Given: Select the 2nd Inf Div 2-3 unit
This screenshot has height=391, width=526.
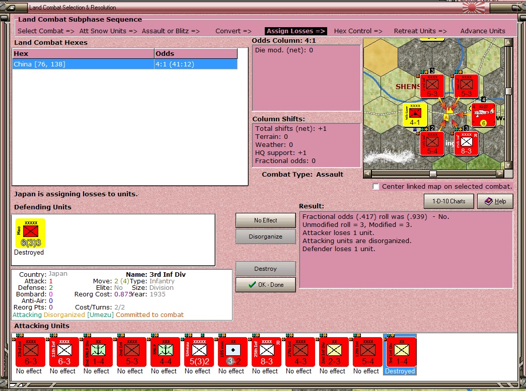Looking at the screenshot, I should tap(334, 352).
